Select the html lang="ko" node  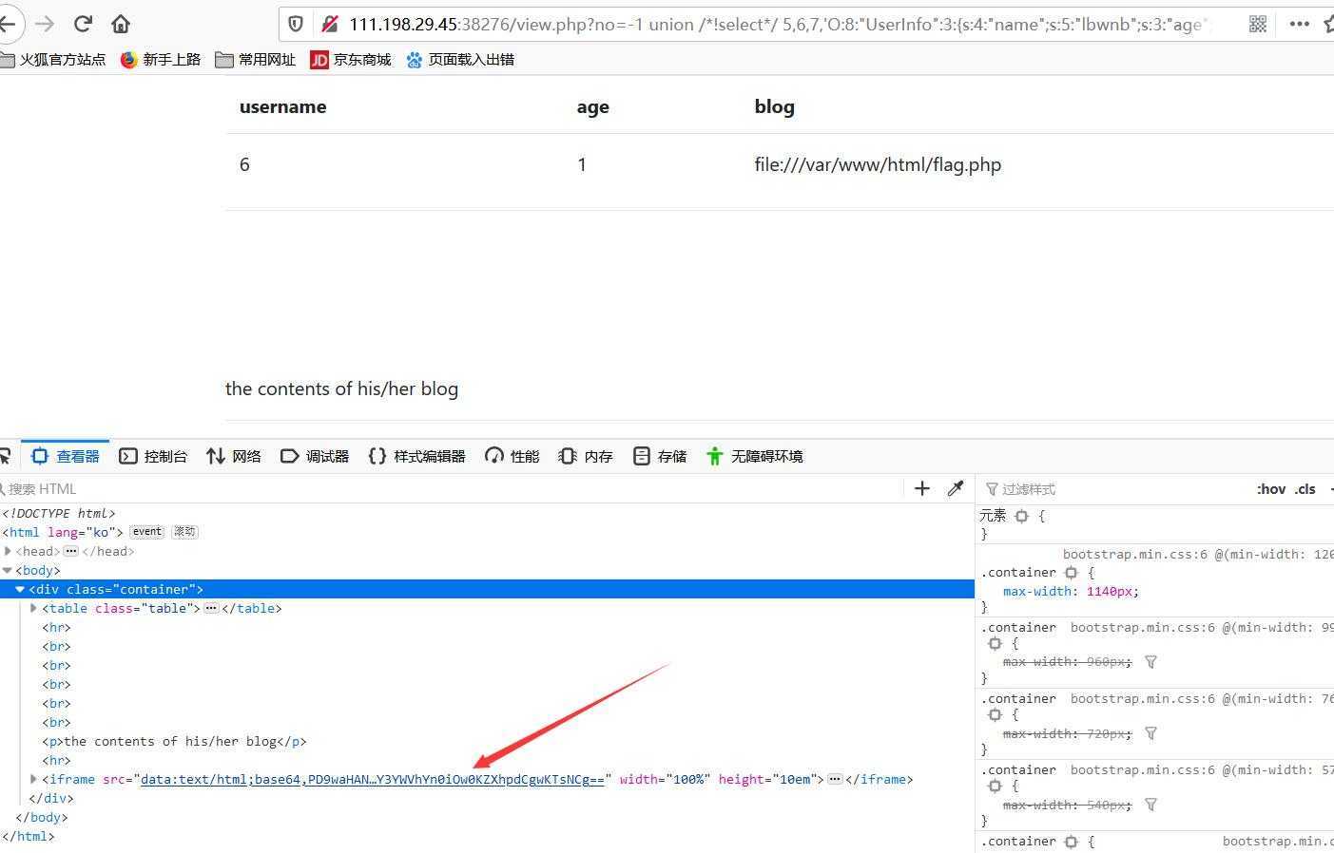coord(63,532)
